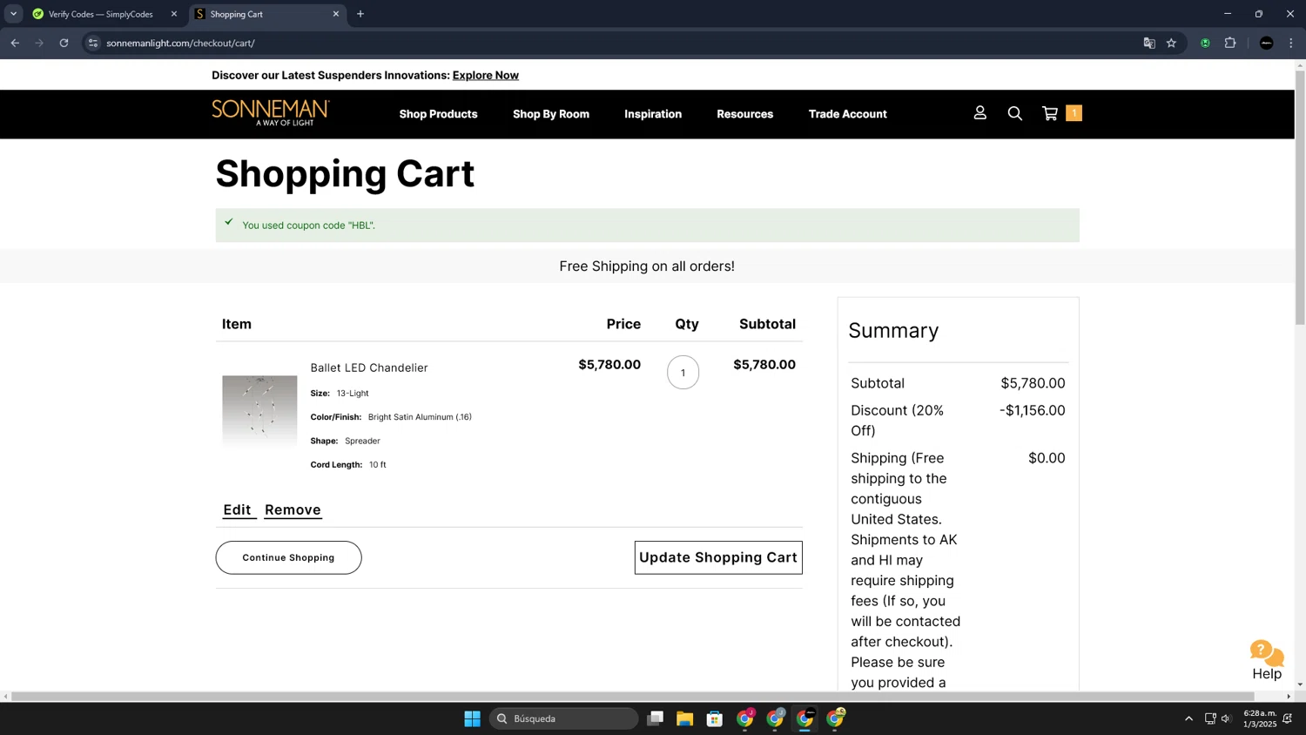
Task: View site information icon in address bar
Action: pos(93,43)
